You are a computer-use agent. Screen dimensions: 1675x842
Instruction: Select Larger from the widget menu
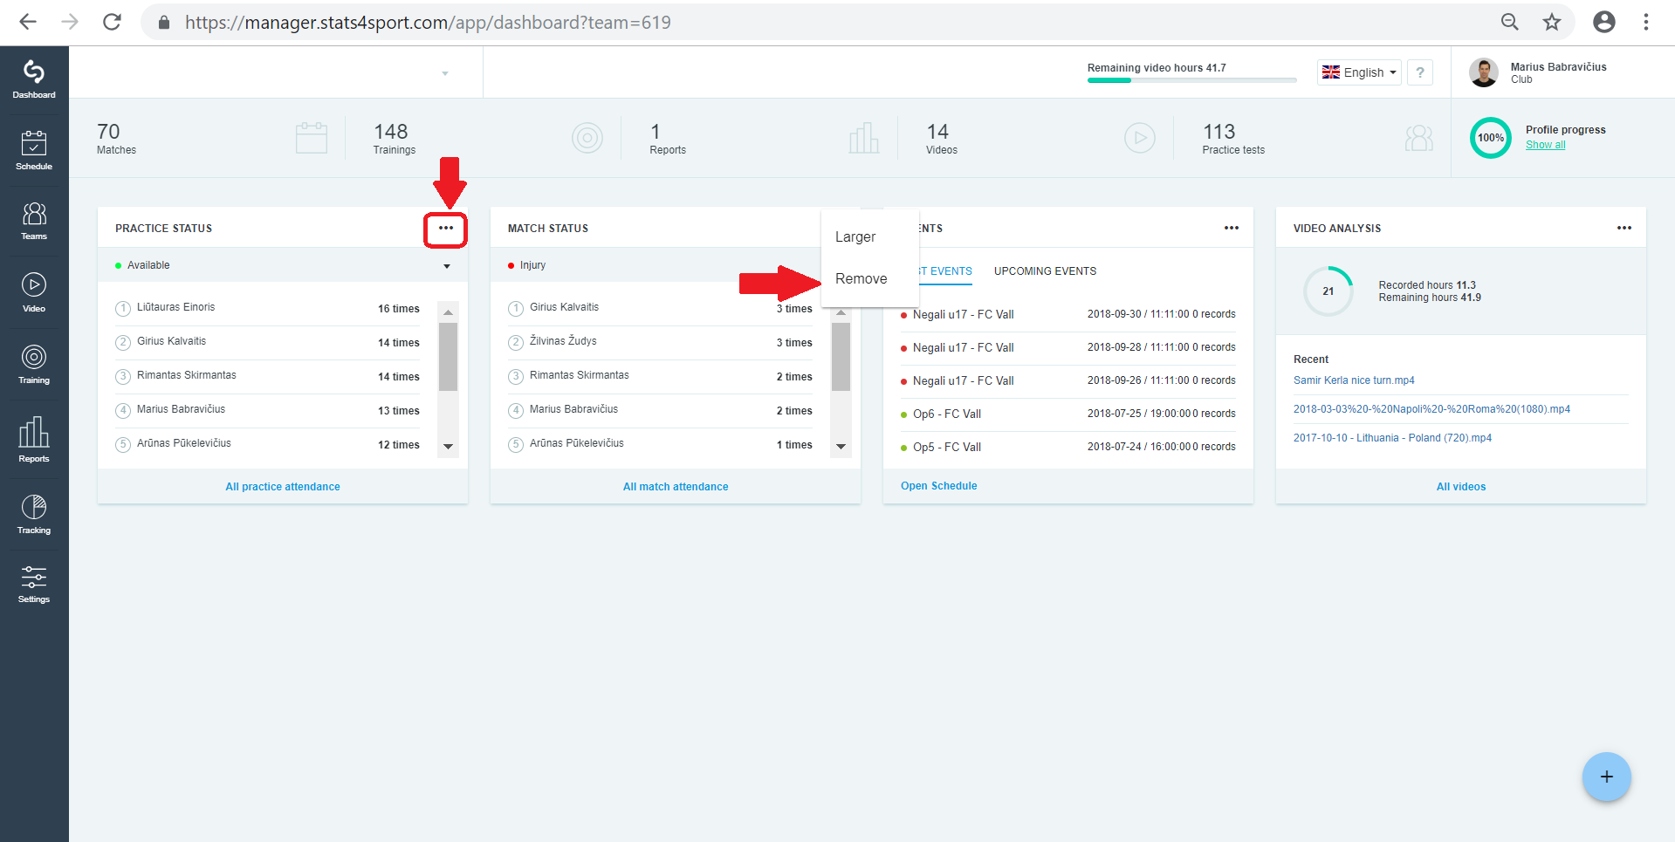click(855, 236)
